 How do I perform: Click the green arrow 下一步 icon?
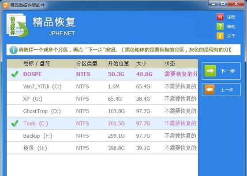[210, 71]
